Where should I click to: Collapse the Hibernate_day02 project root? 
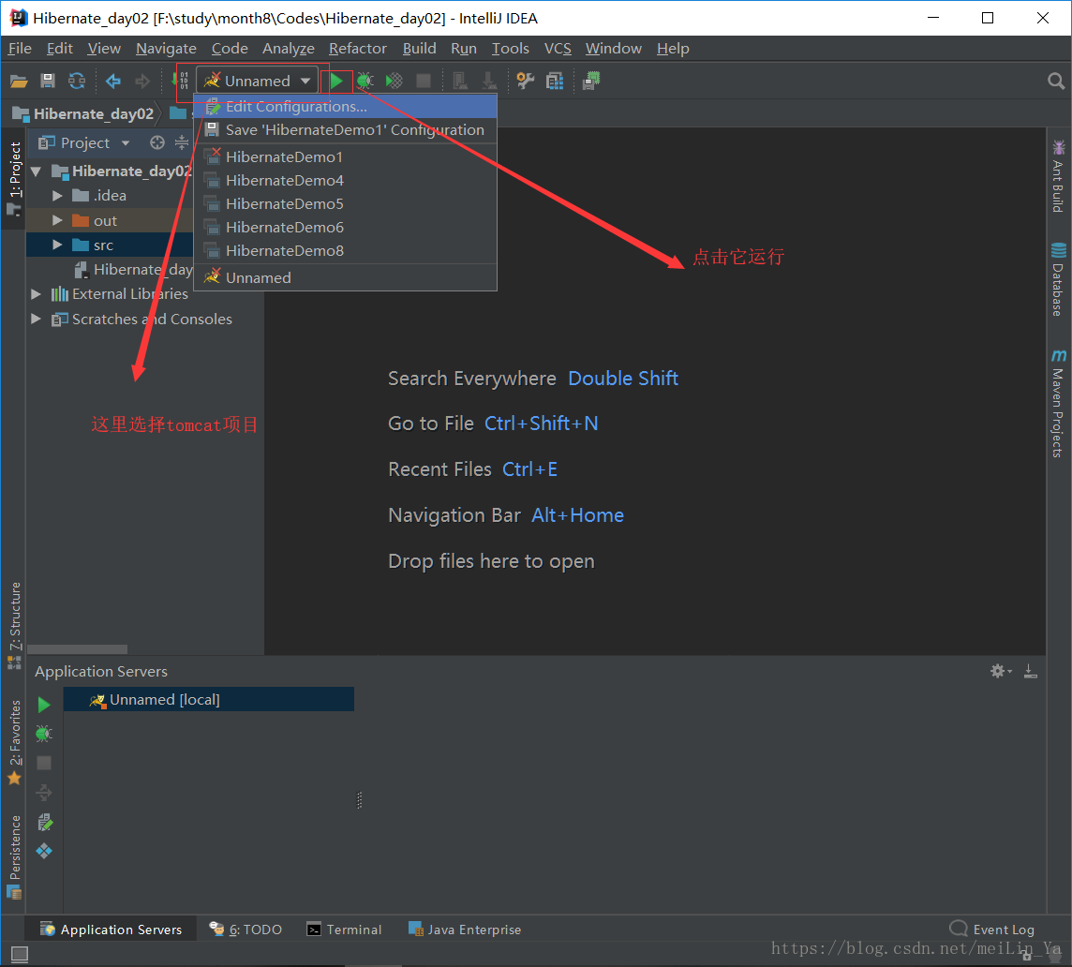[37, 171]
